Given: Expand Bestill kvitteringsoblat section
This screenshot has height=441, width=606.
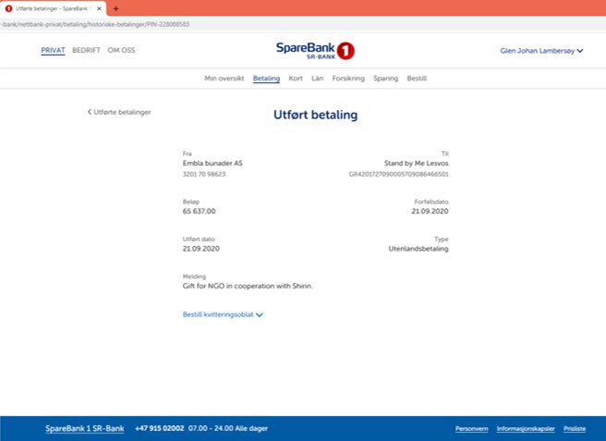Looking at the screenshot, I should (224, 314).
